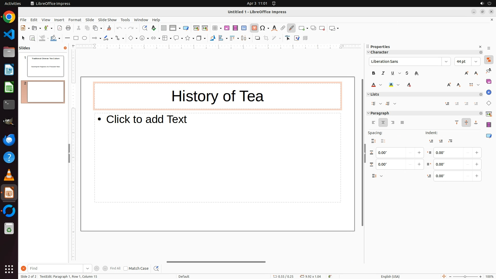This screenshot has height=279, width=496.
Task: Toggle Display Grid in toolbar
Action: (x=164, y=28)
